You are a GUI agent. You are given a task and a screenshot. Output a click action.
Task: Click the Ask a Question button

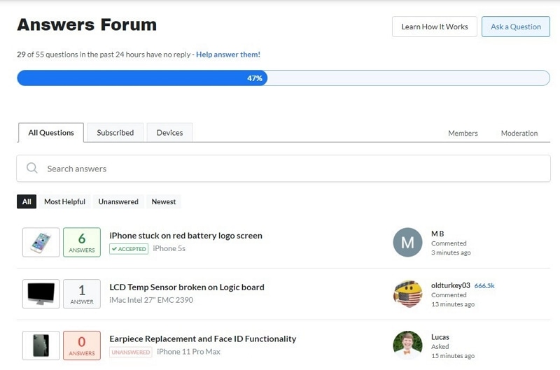(515, 27)
